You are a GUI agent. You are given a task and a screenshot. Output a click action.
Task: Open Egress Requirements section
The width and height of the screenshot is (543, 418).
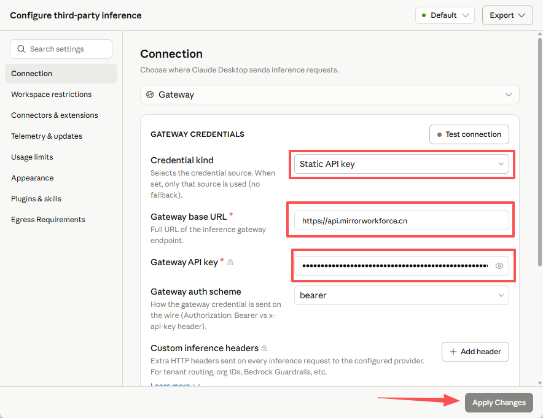point(61,220)
